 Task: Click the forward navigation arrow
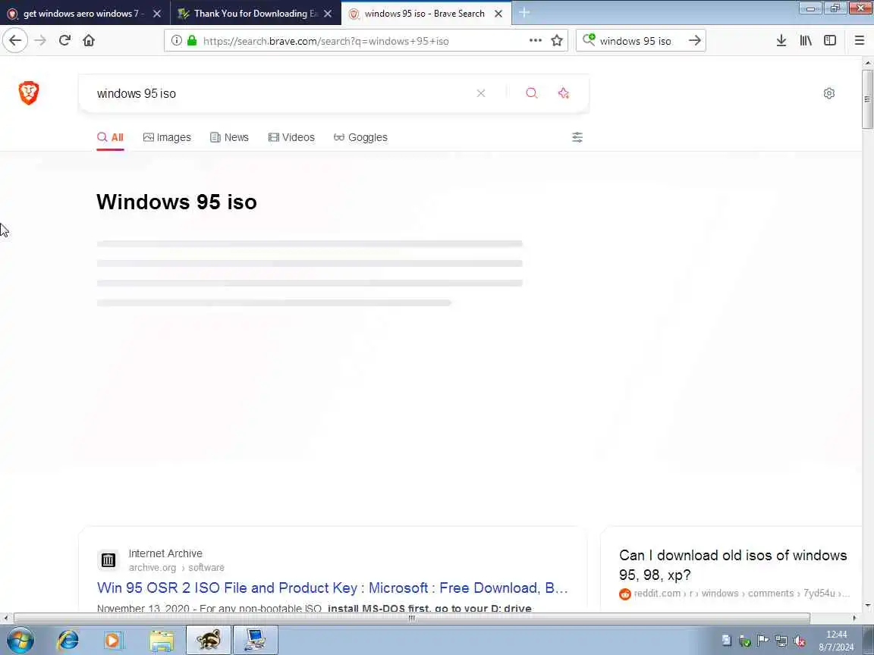point(40,40)
